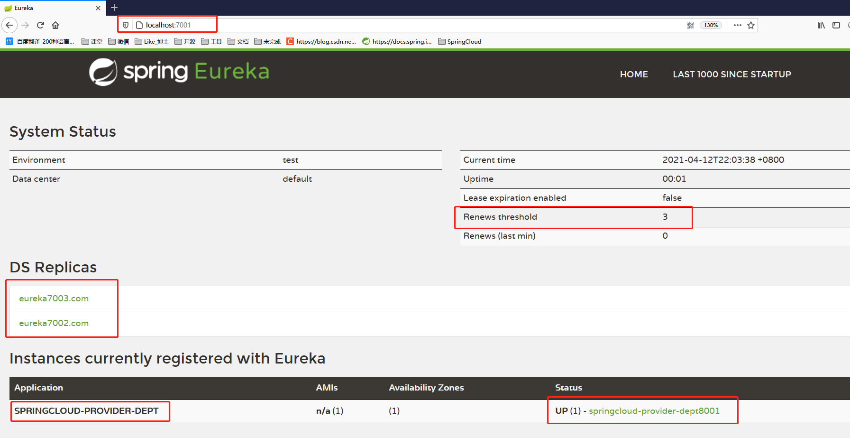Click the Availability Zones column header
Viewport: 850px width, 438px height.
point(426,388)
